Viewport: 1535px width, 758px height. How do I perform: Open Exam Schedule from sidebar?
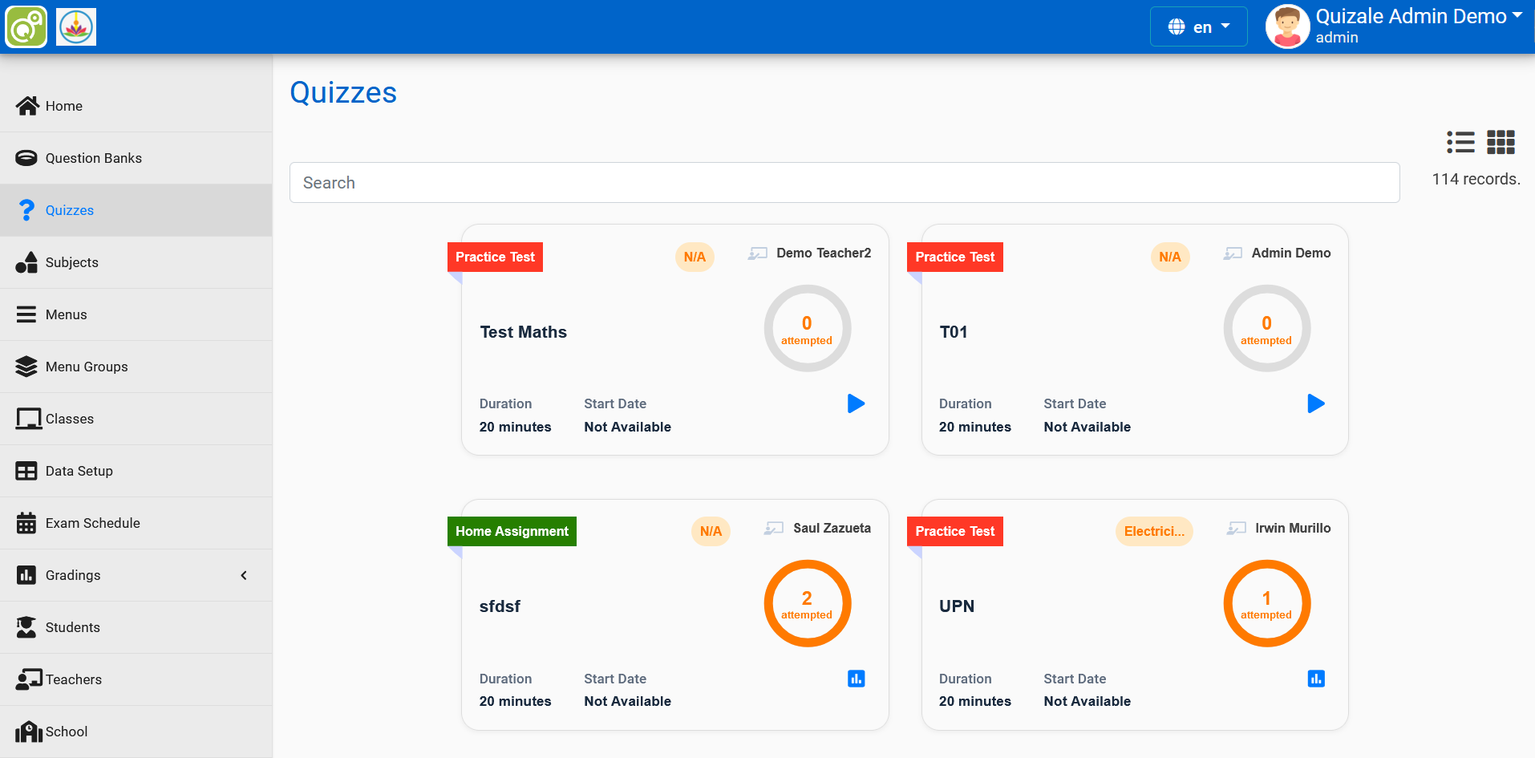92,523
